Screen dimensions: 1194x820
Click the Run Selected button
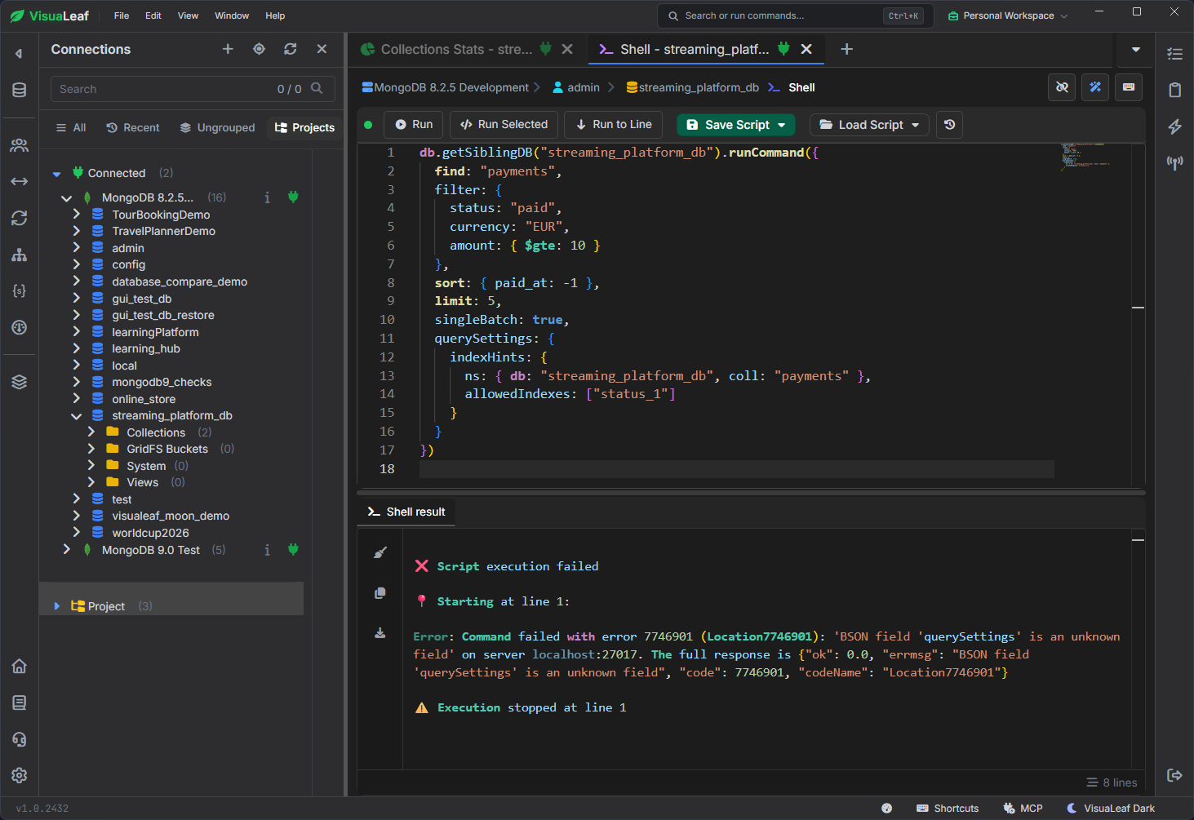pos(504,125)
